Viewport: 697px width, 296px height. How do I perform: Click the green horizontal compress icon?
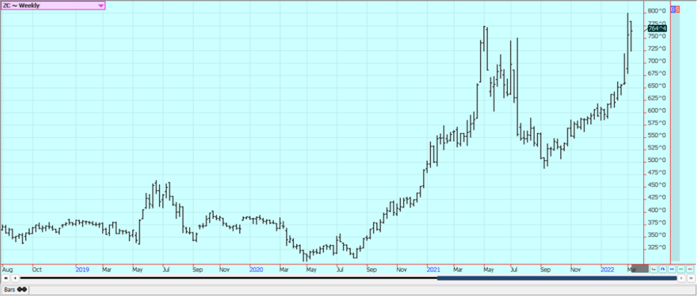click(681, 269)
